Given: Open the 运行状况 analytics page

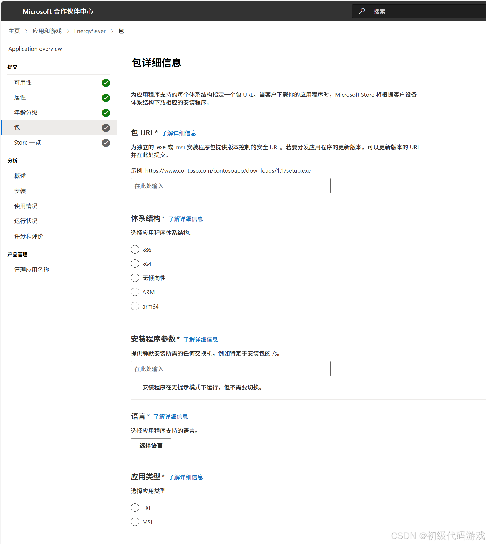Looking at the screenshot, I should (x=26, y=221).
